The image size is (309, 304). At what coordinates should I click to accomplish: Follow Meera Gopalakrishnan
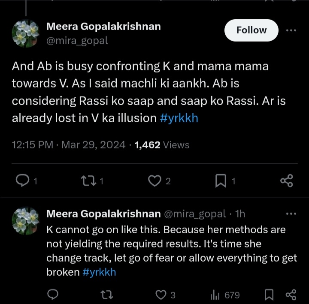[251, 30]
